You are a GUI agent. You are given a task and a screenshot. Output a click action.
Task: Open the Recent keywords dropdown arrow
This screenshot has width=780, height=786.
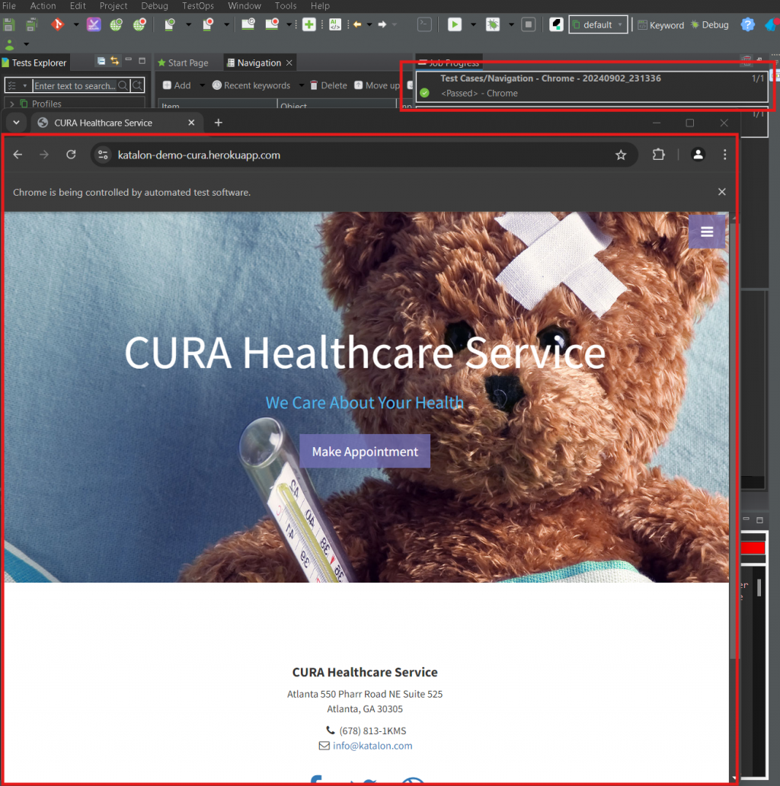tap(302, 86)
